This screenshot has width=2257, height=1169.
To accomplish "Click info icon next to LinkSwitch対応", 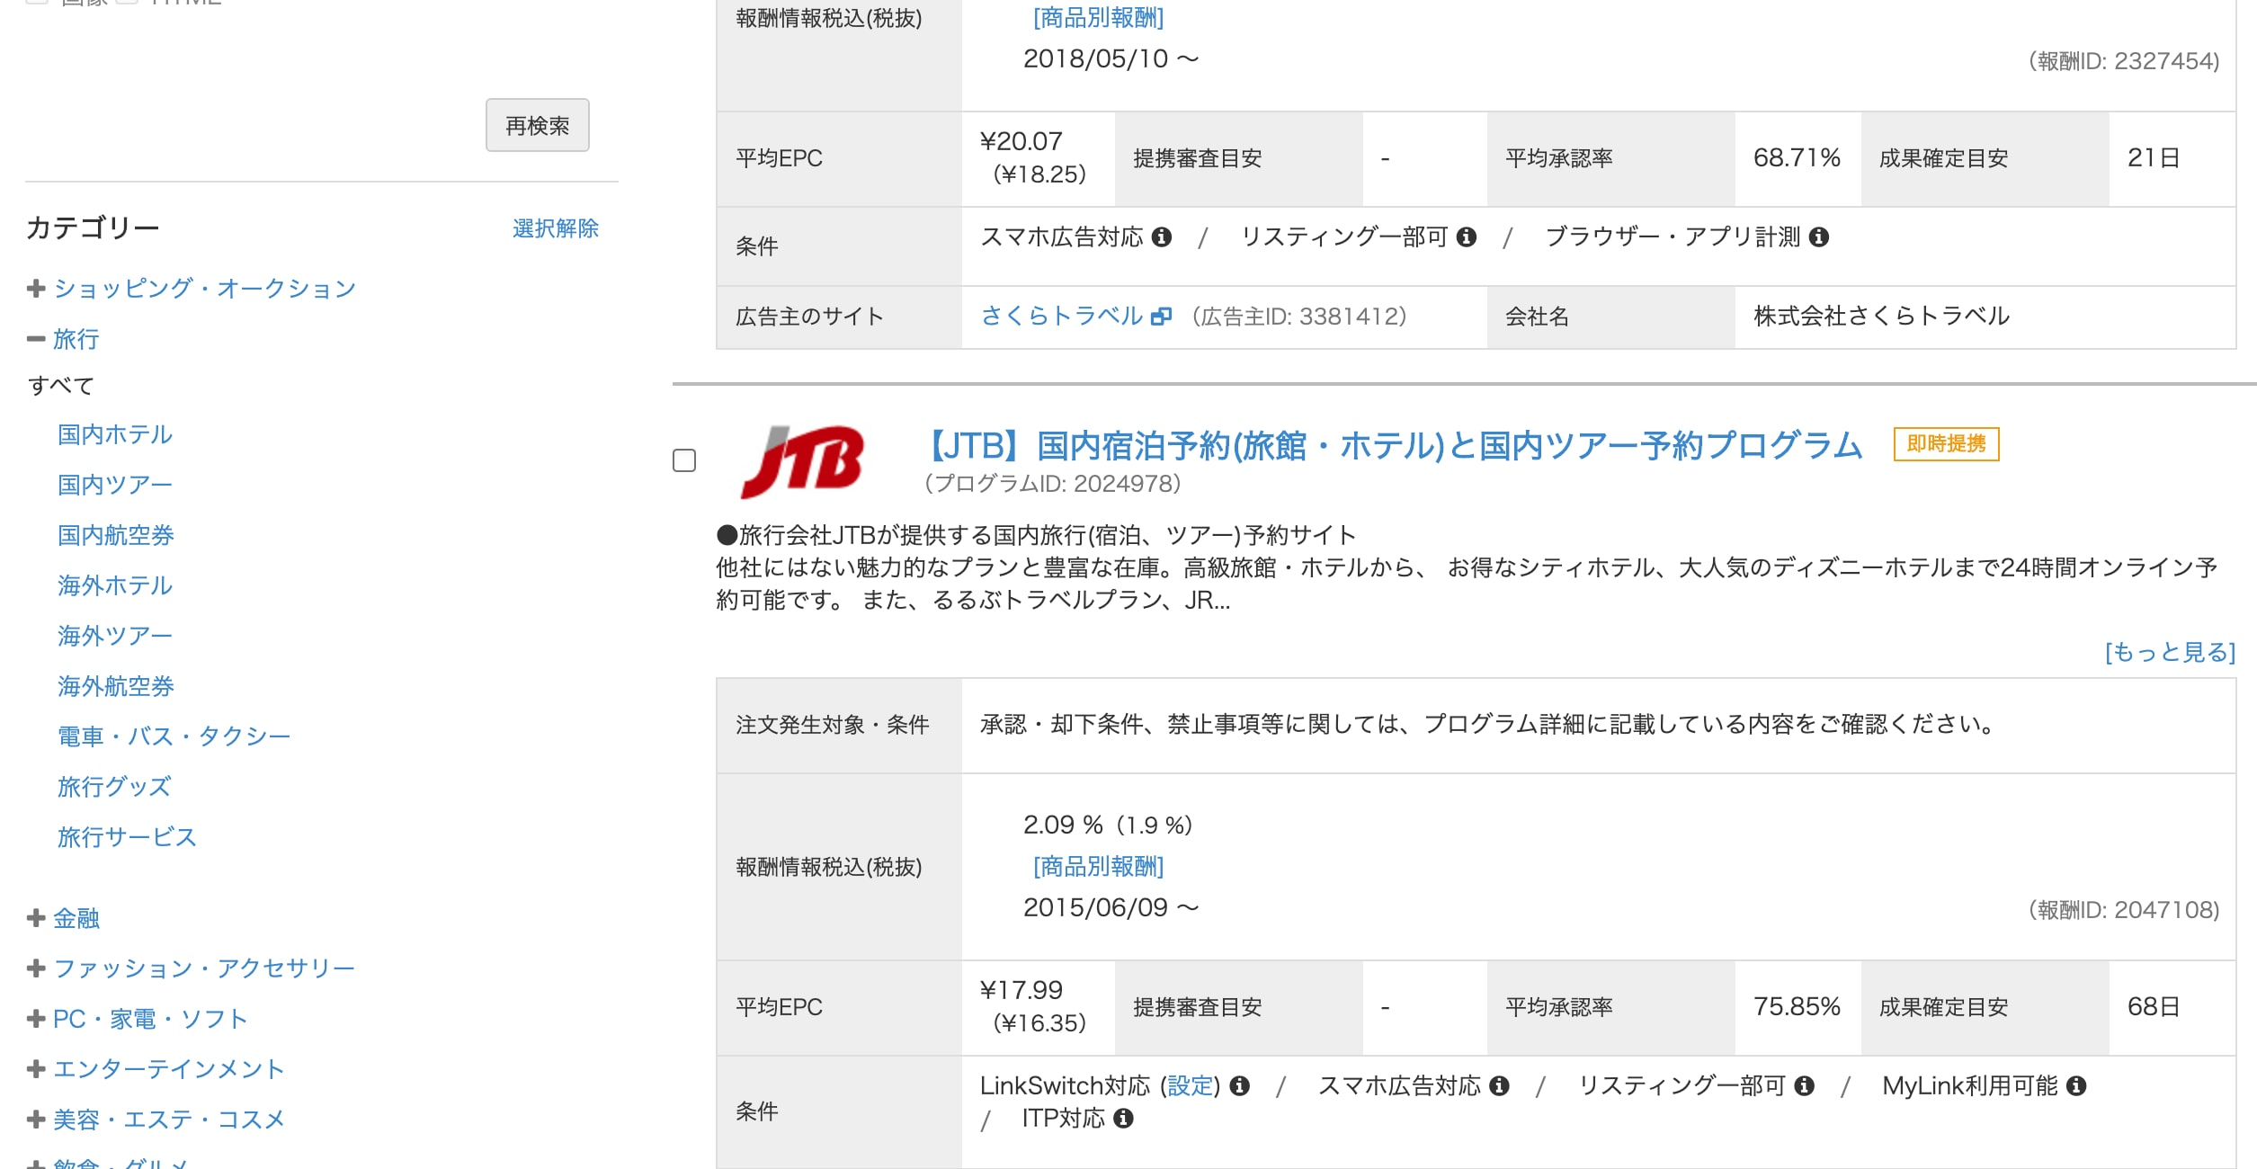I will (x=1240, y=1085).
